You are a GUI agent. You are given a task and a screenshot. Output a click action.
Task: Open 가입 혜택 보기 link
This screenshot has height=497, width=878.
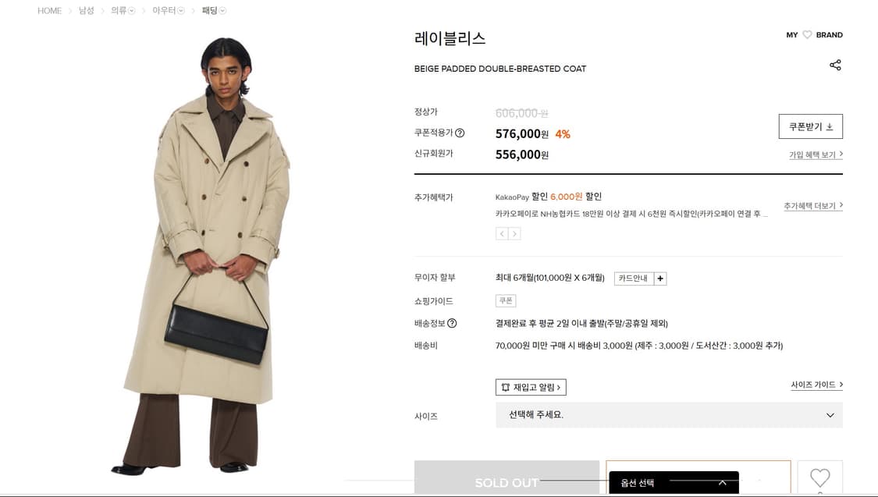point(814,154)
